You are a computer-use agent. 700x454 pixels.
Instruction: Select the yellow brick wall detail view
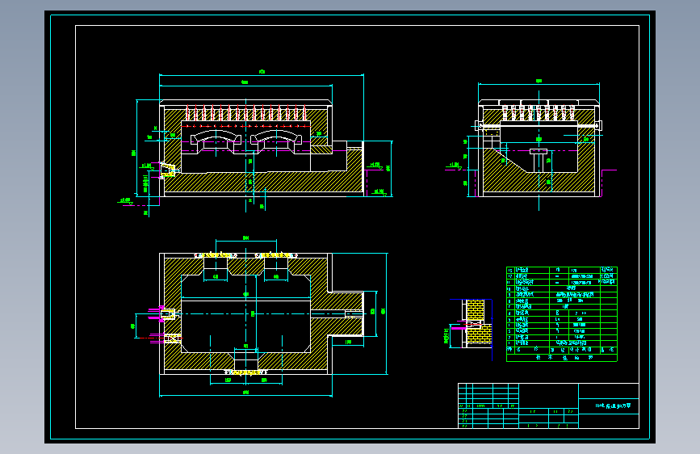[x=477, y=323]
